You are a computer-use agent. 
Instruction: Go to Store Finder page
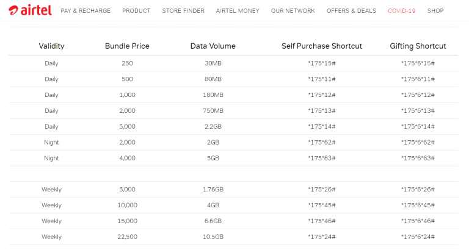pyautogui.click(x=183, y=11)
